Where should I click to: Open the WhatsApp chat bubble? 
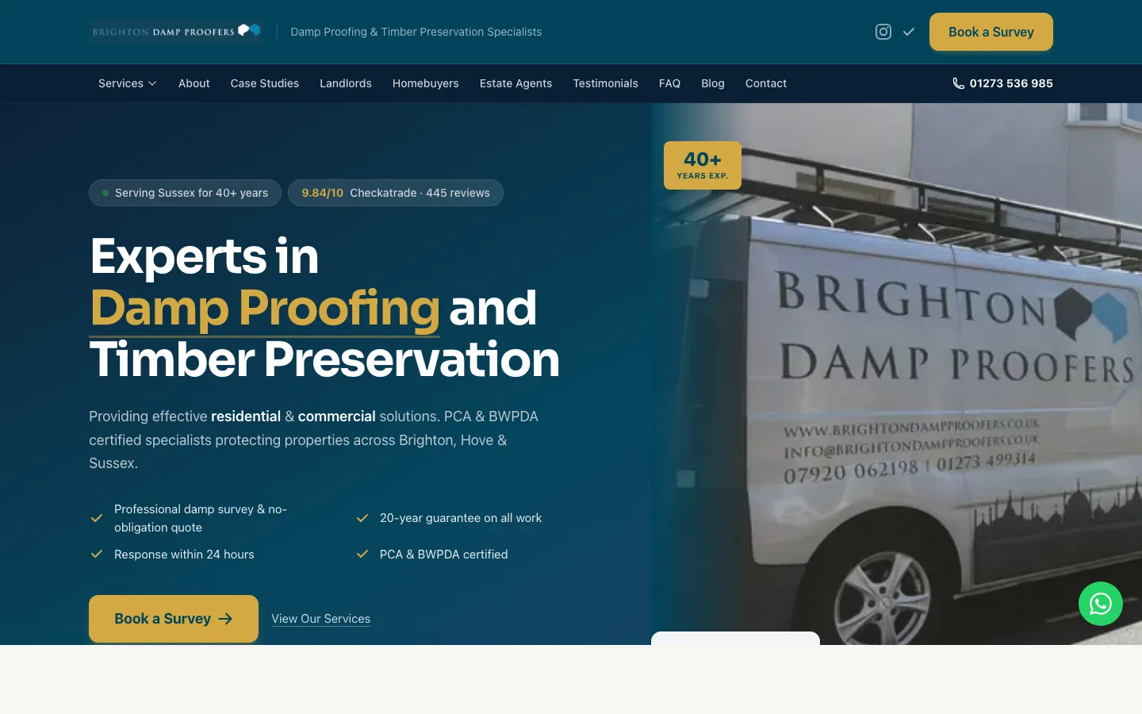[x=1101, y=604]
